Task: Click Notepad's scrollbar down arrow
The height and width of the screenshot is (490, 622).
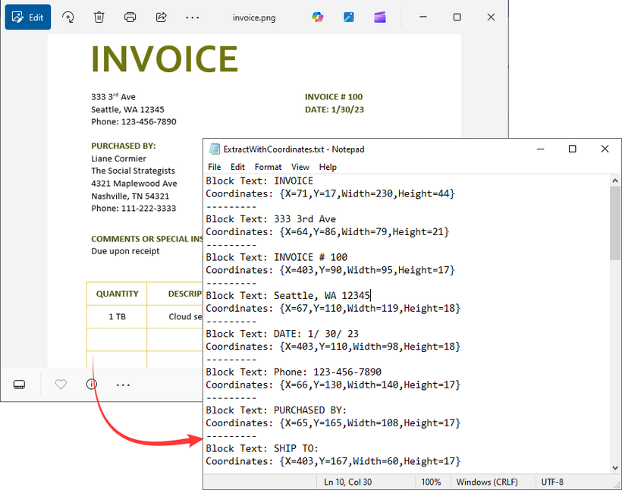Action: pos(615,467)
